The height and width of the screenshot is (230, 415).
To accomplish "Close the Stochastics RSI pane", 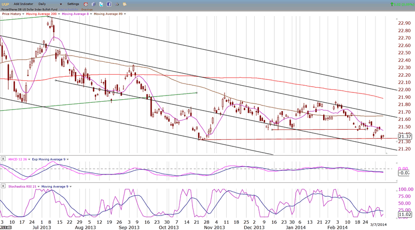I will click(3, 185).
